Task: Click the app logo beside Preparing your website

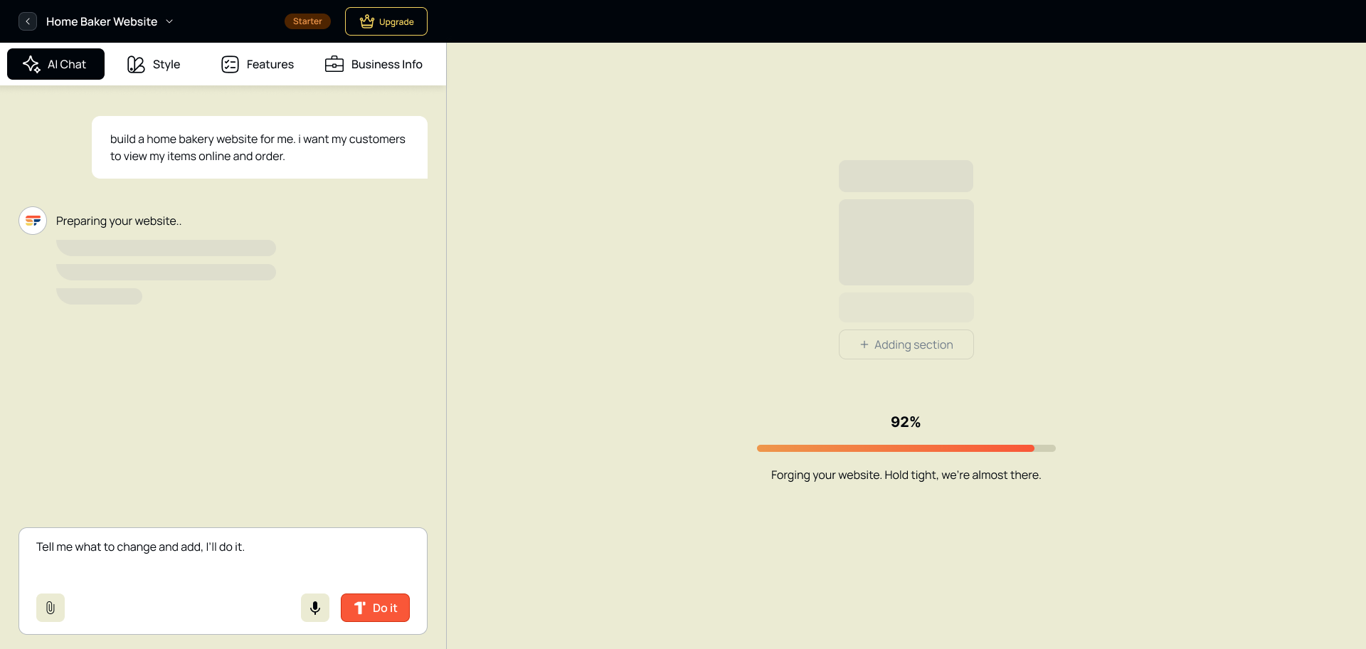Action: [x=32, y=221]
